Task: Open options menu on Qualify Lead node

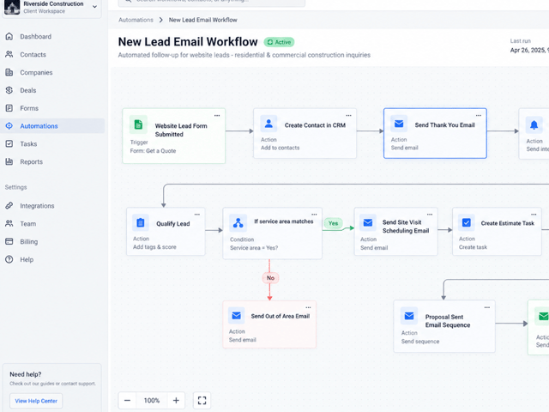Action: [x=197, y=215]
